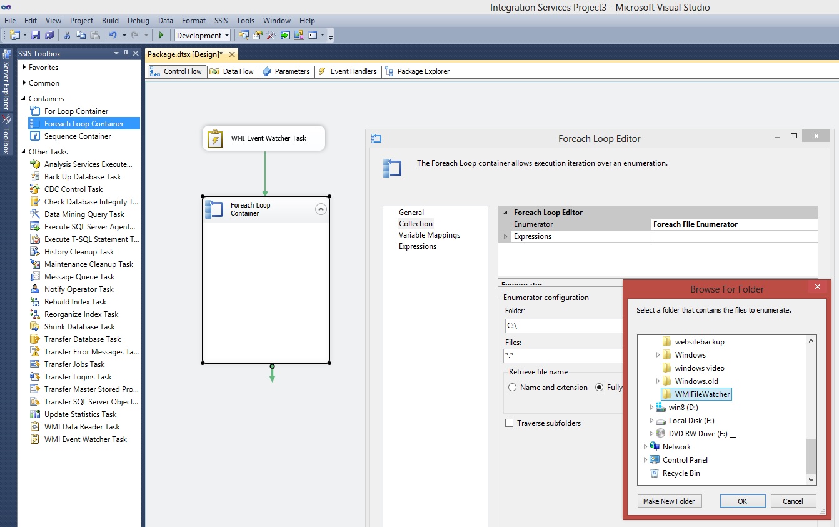Pick Notify Operator Task from the toolbox

(79, 289)
